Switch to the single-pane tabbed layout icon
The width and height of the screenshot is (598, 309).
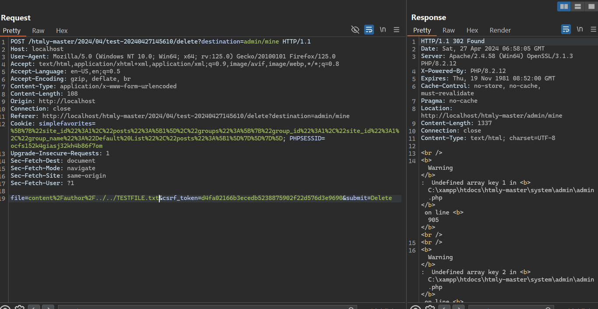tap(591, 7)
